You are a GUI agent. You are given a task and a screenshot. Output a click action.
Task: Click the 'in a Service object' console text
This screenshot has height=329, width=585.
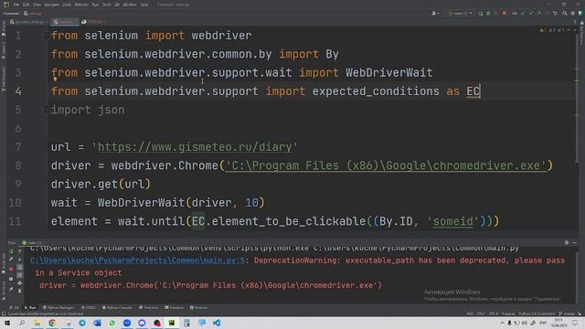click(x=79, y=272)
